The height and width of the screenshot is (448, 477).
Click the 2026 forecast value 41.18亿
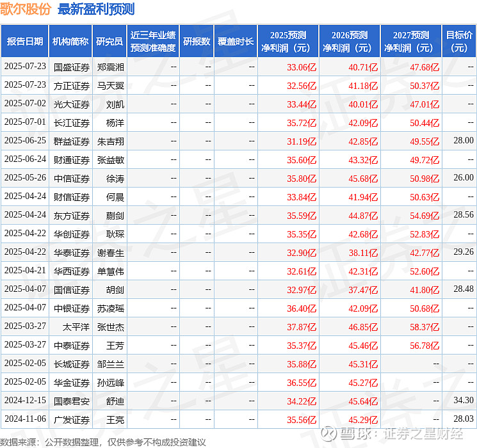click(x=363, y=86)
